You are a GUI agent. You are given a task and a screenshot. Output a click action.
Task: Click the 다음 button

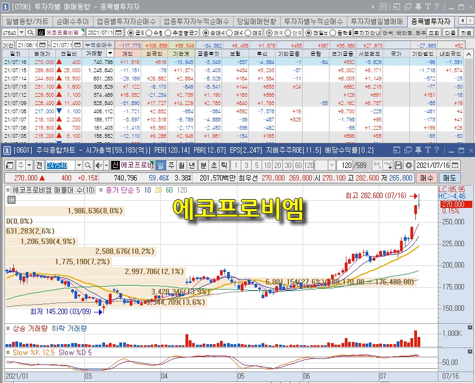[x=450, y=33]
